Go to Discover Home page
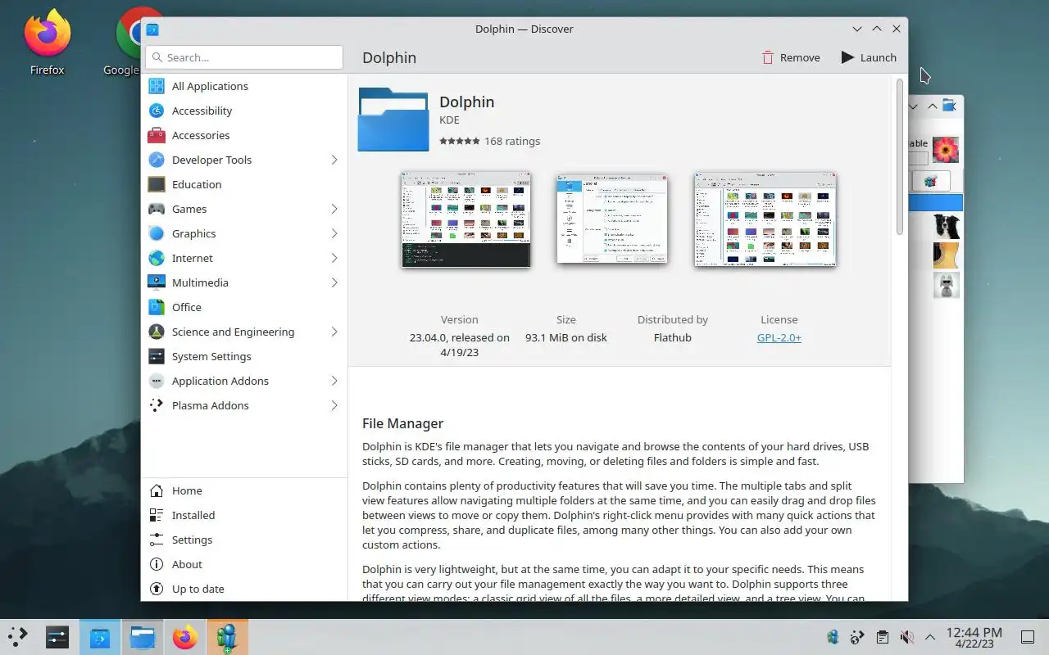The height and width of the screenshot is (655, 1049). [244, 490]
